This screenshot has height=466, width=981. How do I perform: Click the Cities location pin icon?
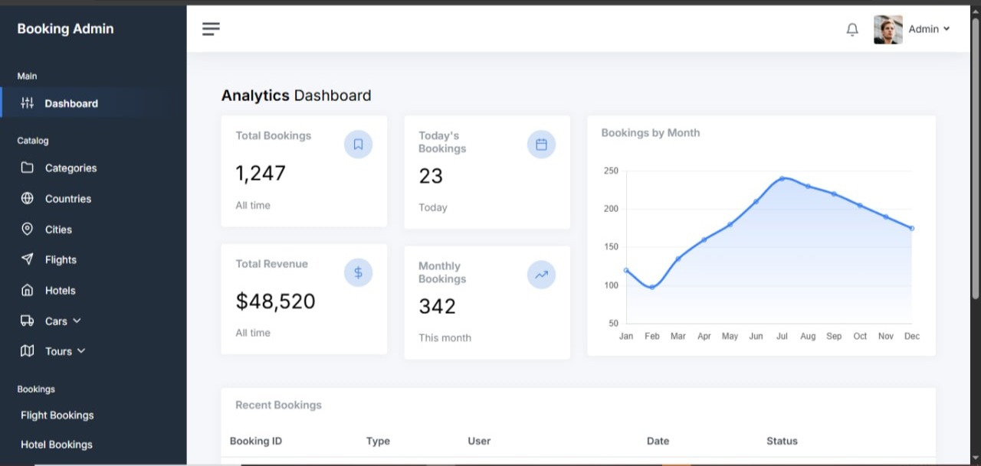tap(27, 229)
